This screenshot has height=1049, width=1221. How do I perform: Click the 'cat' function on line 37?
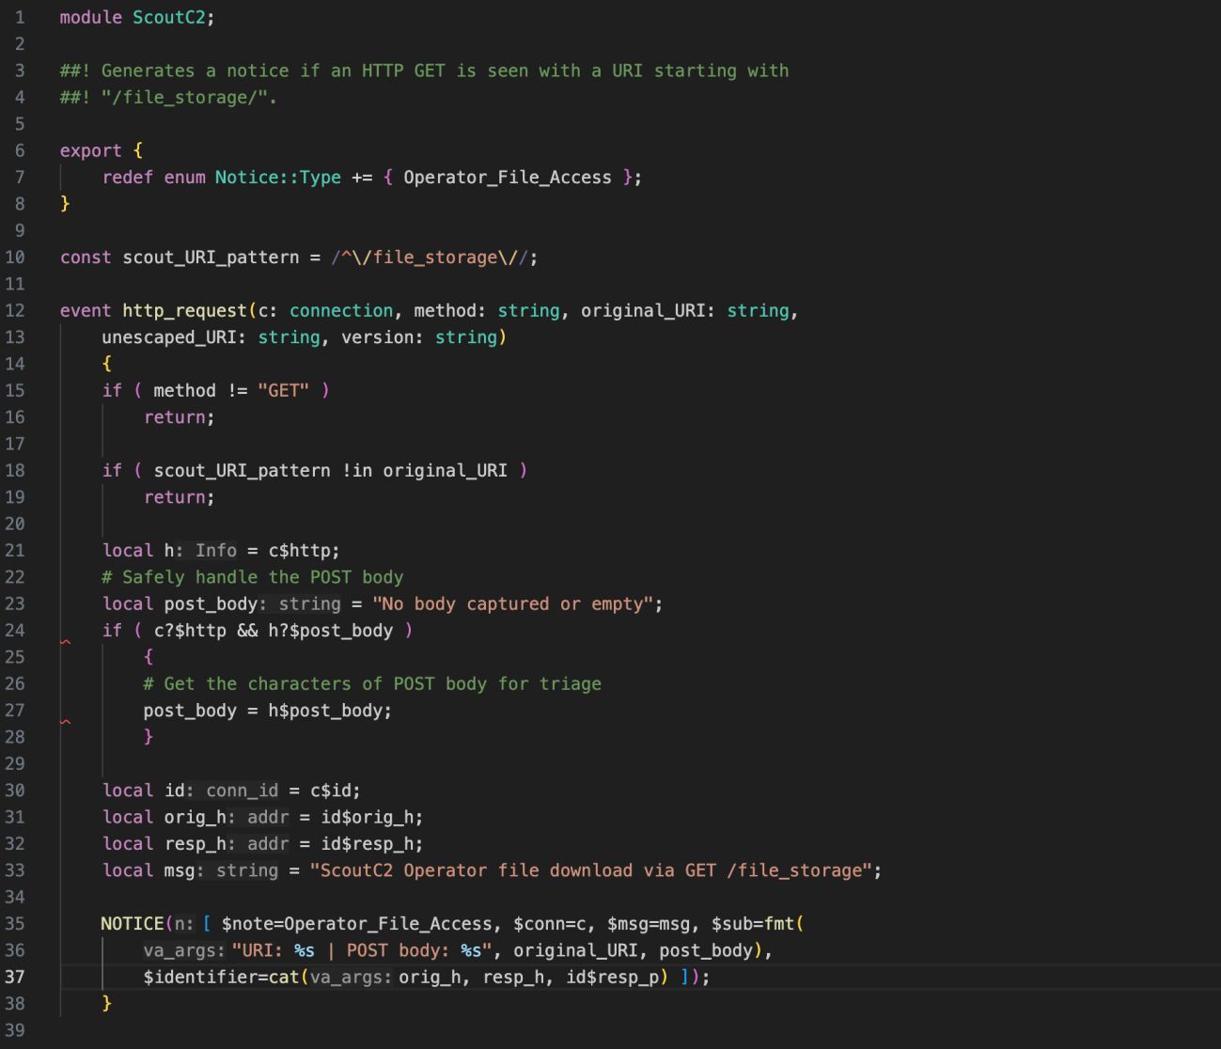click(x=284, y=977)
